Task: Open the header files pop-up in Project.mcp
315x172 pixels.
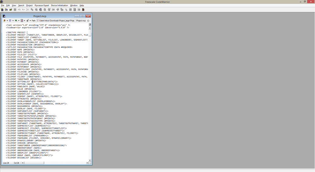Action: click(5, 20)
